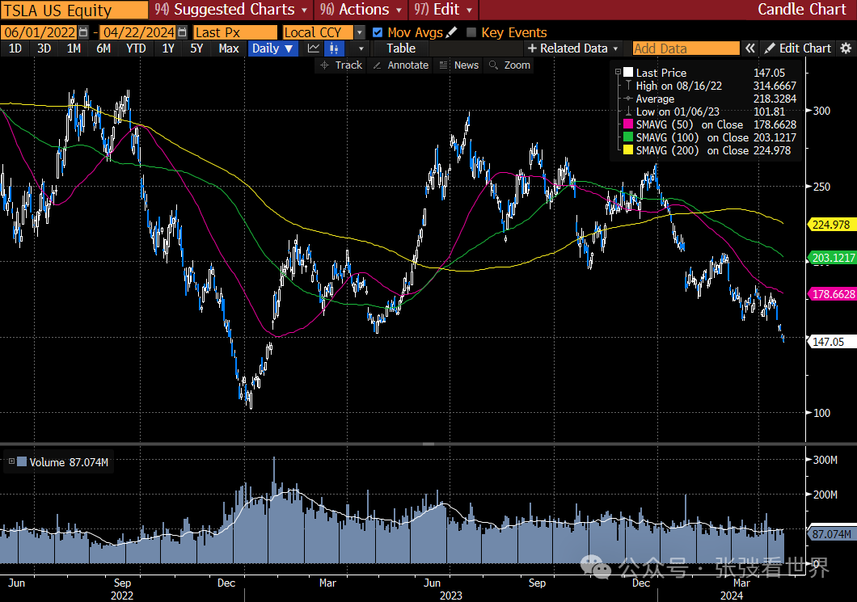Open Suggested Charts dropdown menu

point(230,9)
